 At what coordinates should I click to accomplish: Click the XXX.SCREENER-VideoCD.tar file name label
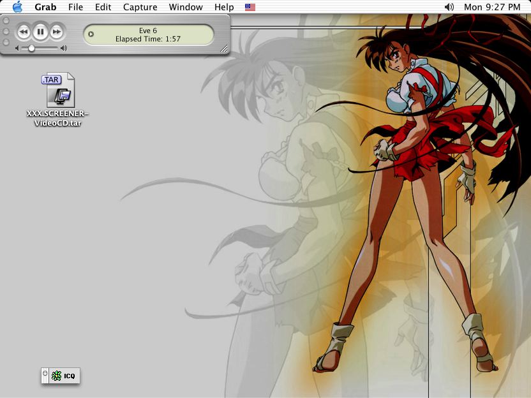57,118
